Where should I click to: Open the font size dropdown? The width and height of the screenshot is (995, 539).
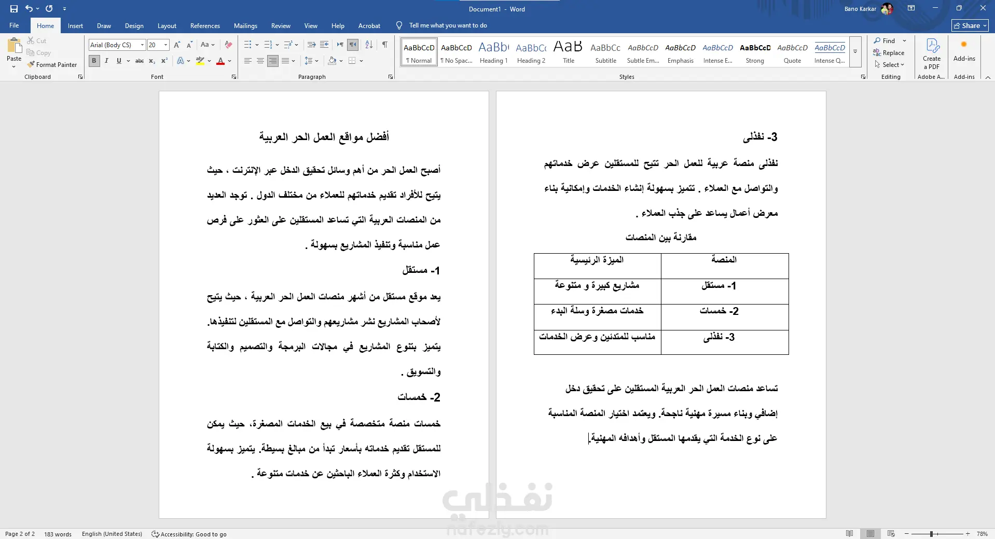[165, 45]
